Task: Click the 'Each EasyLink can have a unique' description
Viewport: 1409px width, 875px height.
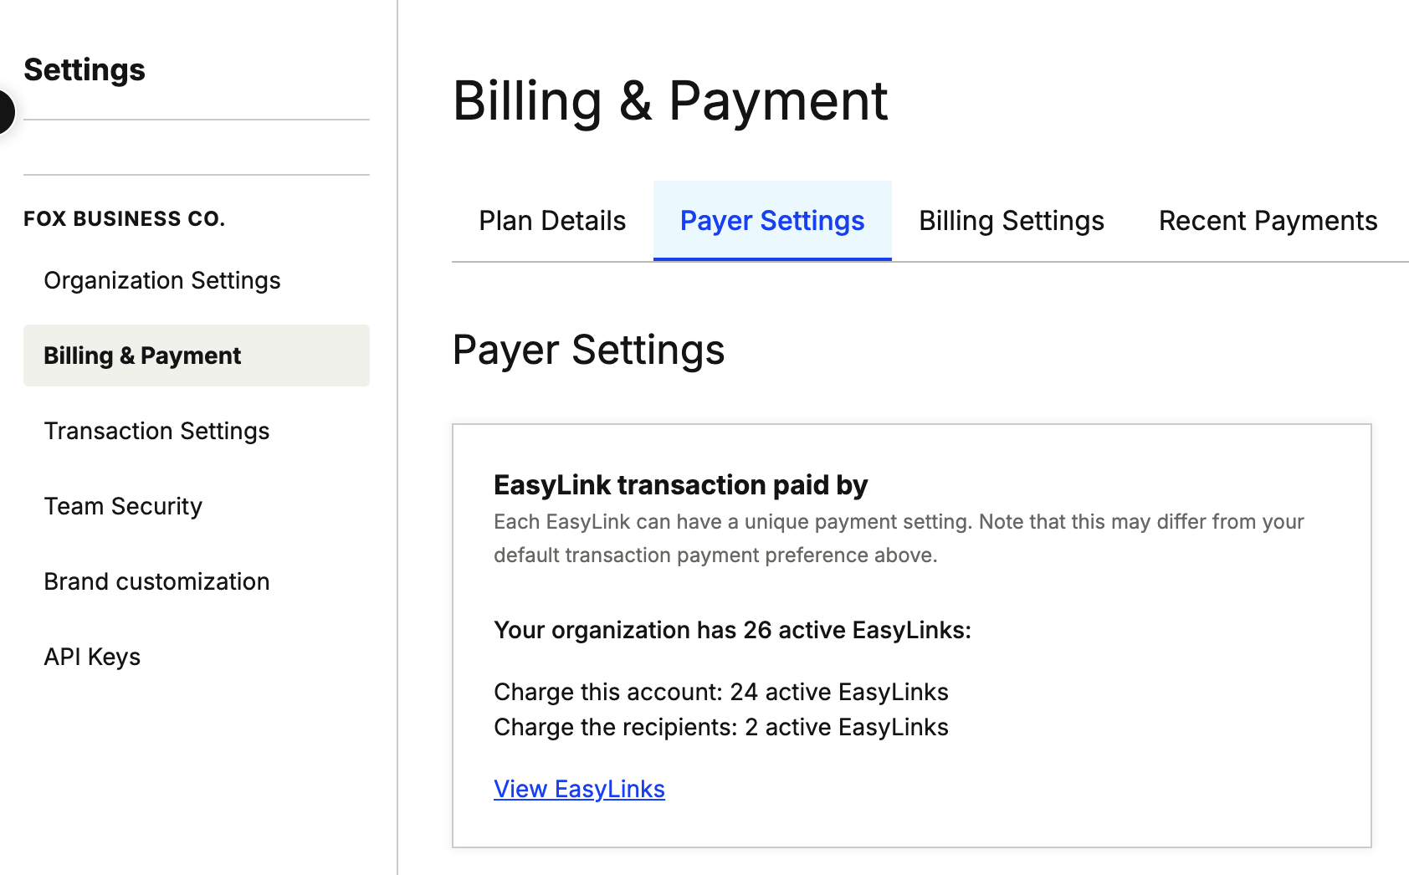Action: 899,538
